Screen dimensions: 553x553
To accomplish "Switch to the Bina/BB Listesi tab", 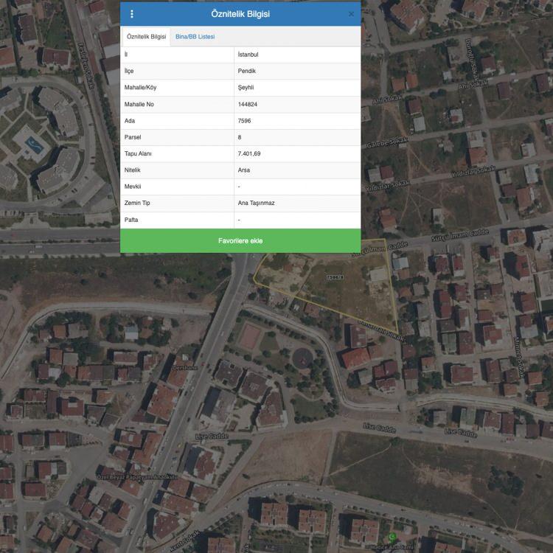I will point(195,37).
